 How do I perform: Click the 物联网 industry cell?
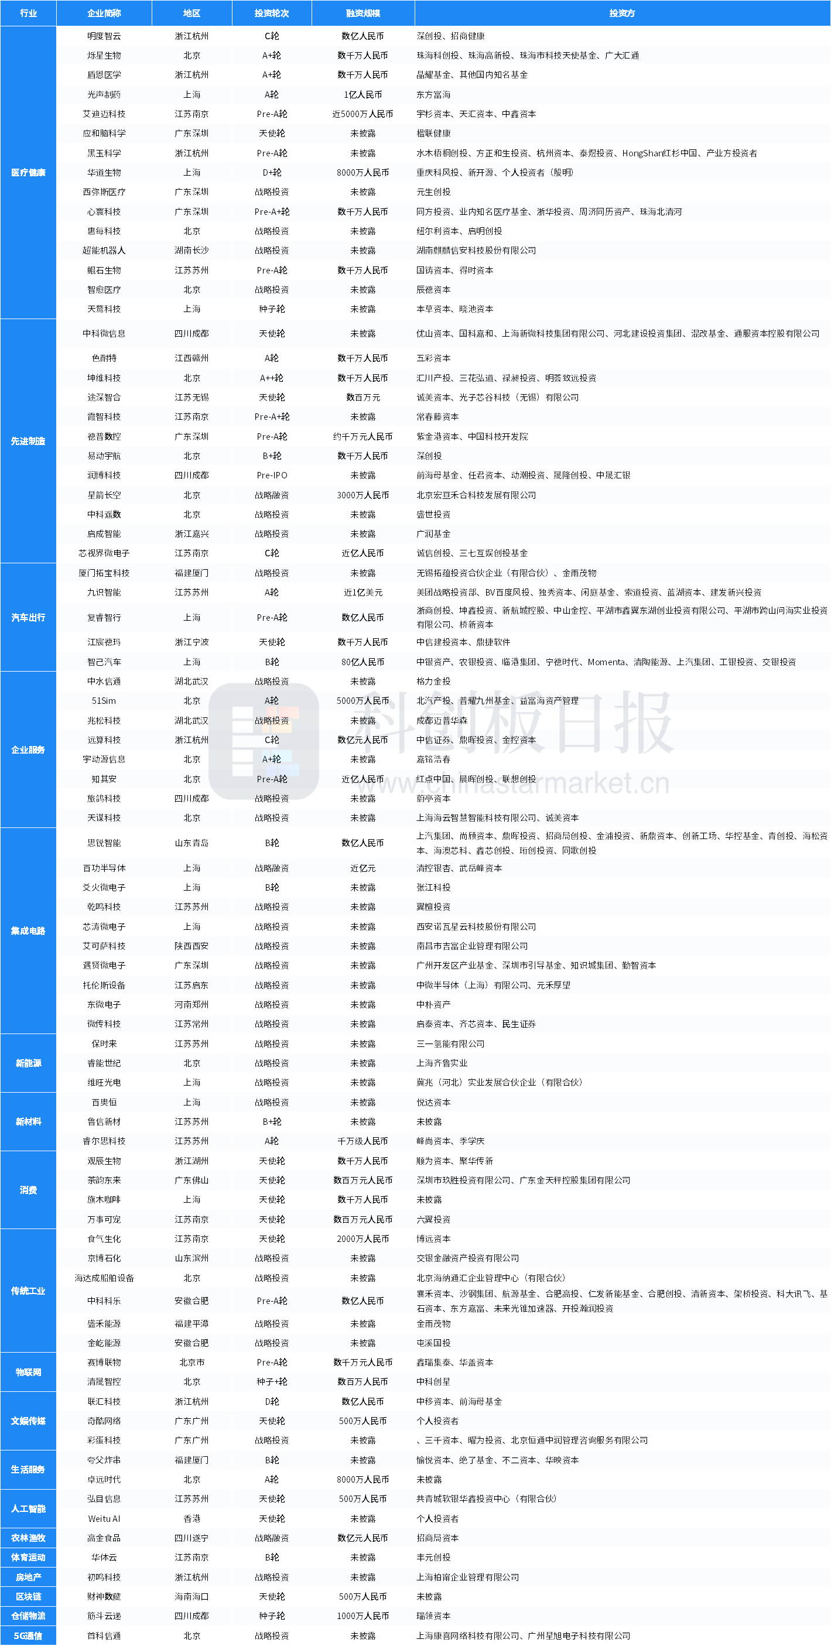(28, 1372)
